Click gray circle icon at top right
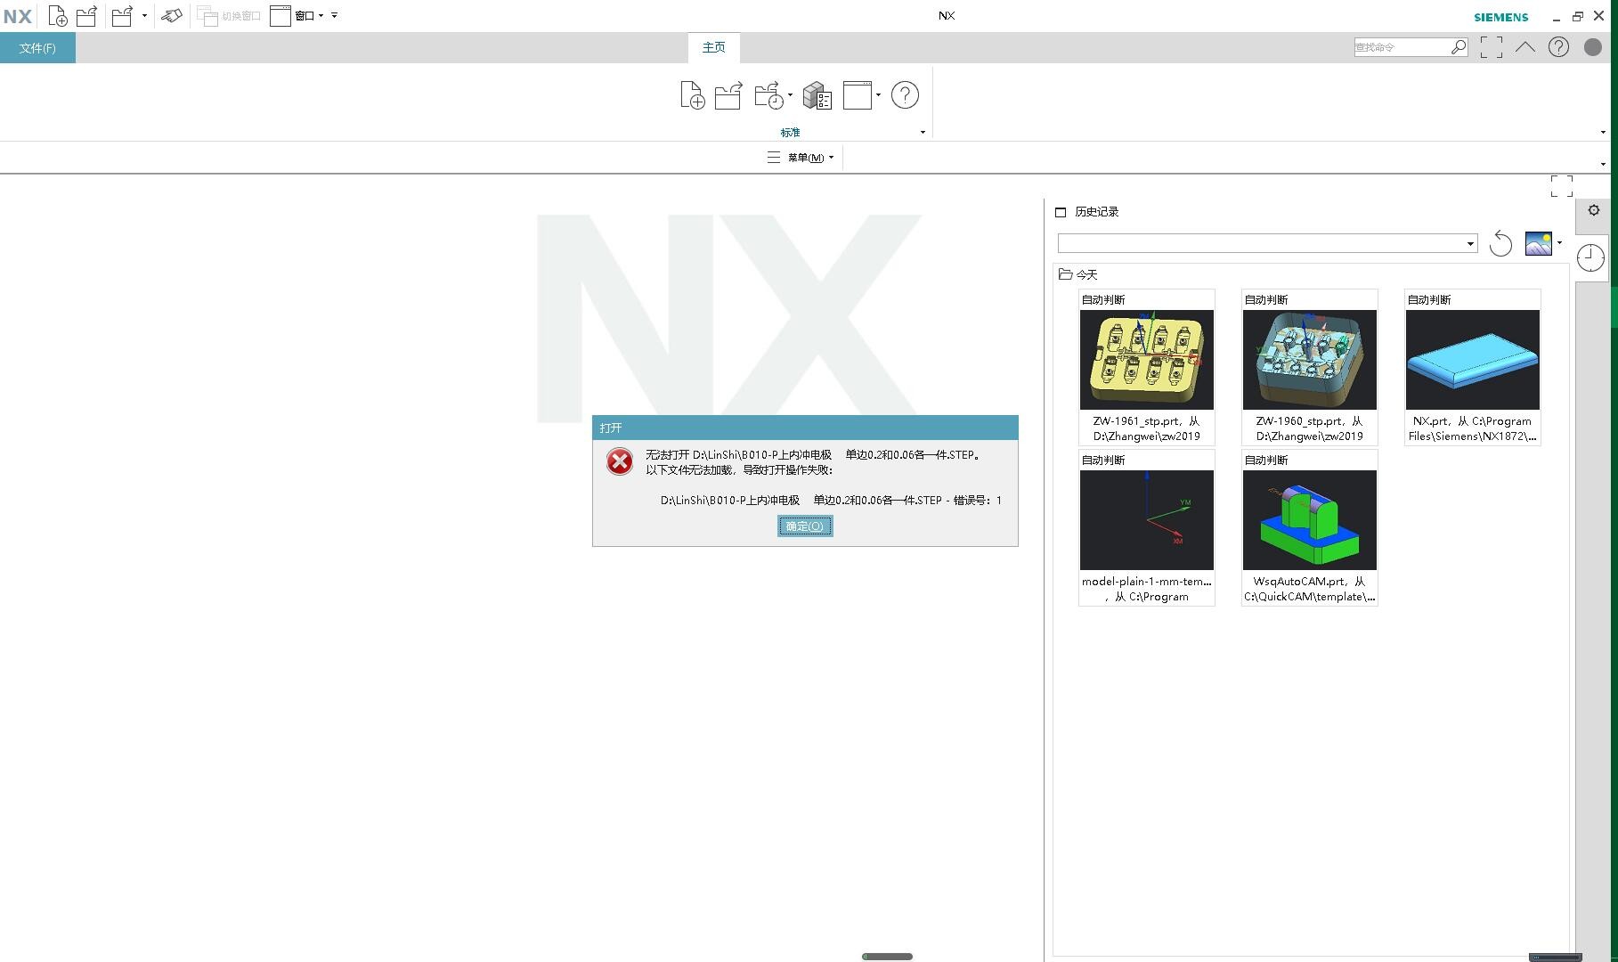The width and height of the screenshot is (1618, 962). [1593, 47]
